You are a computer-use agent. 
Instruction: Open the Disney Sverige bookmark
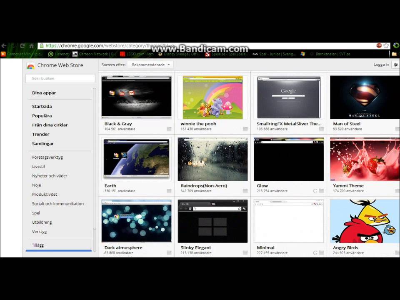pyautogui.click(x=179, y=54)
